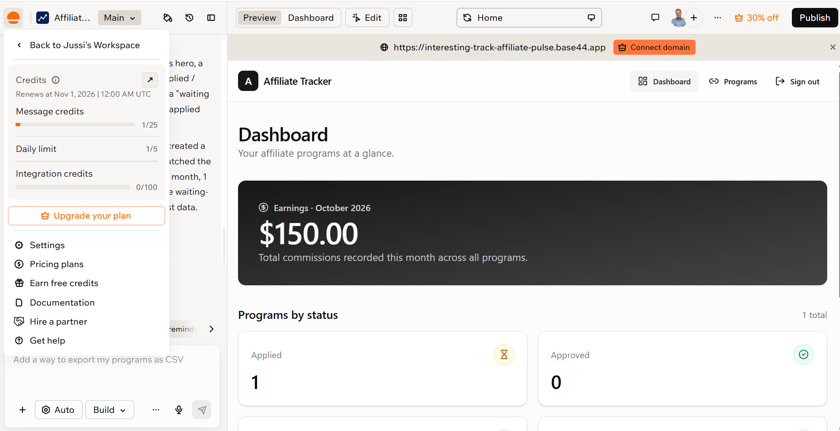The height and width of the screenshot is (431, 840).
Task: Click Sign out in Affiliate Tracker
Action: (798, 82)
